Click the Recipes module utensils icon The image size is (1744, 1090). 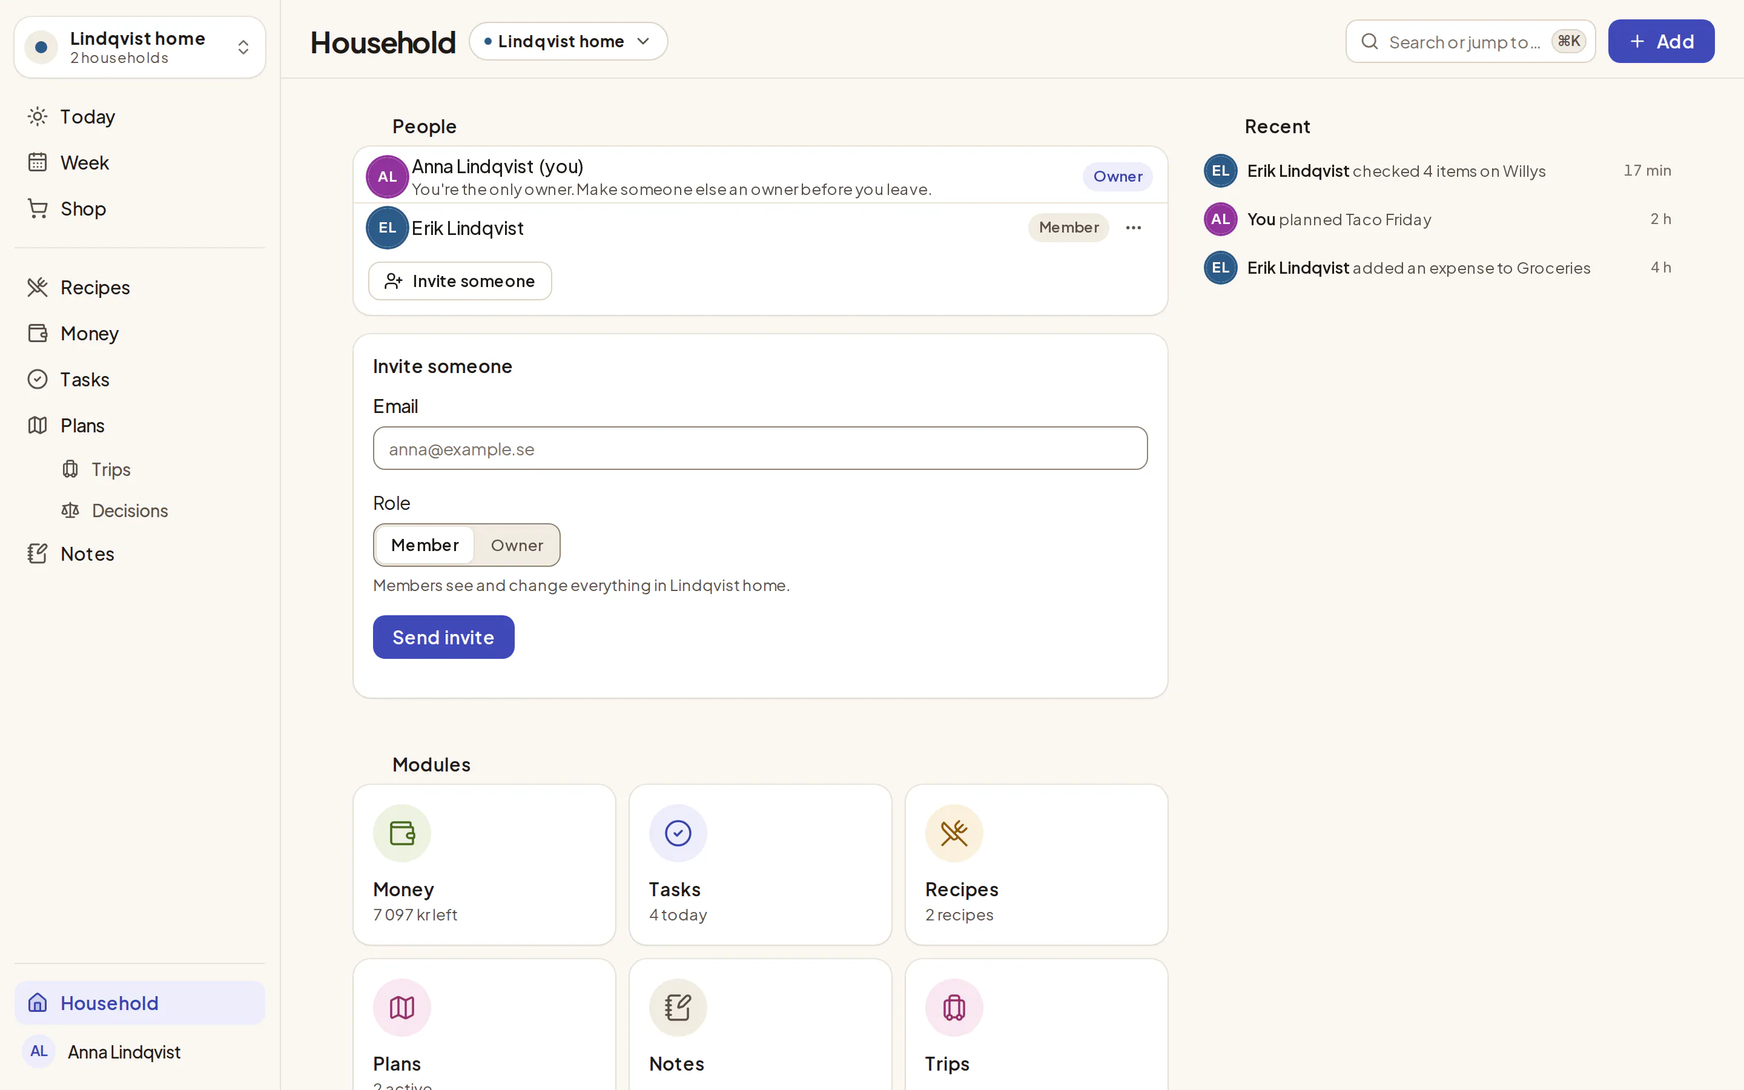[x=954, y=833]
